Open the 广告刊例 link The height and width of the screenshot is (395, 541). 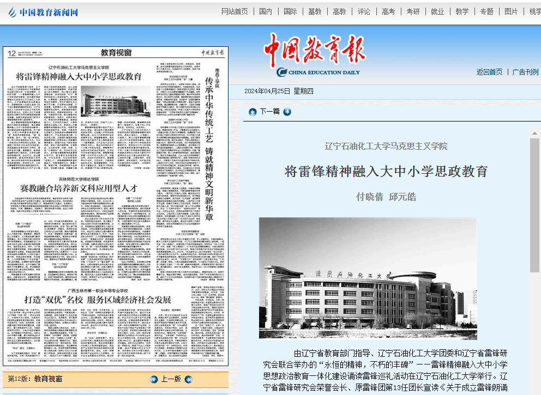(525, 72)
